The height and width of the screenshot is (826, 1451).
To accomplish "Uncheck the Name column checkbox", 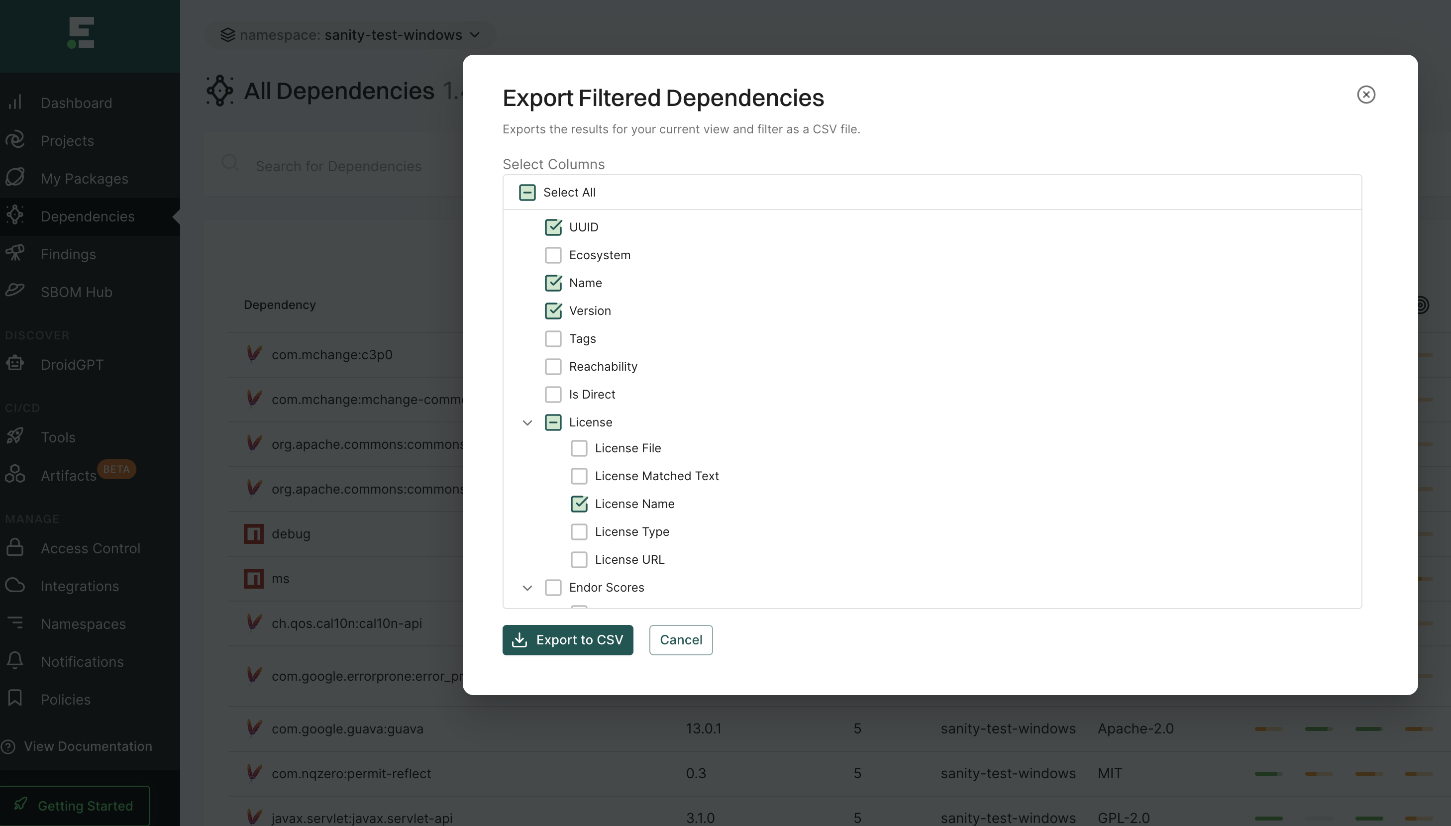I will (x=553, y=283).
